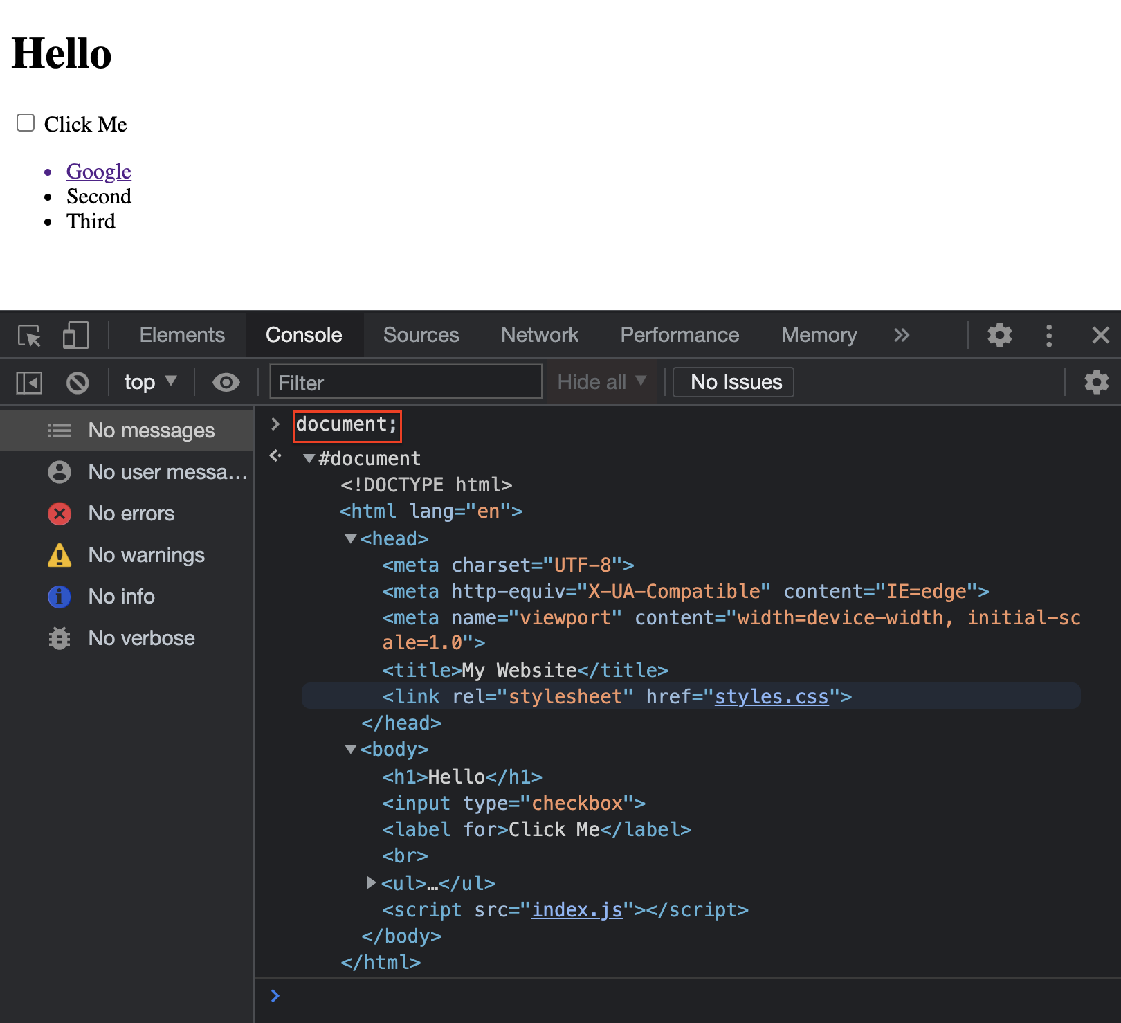Select the No verbose sidebar filter

(127, 638)
